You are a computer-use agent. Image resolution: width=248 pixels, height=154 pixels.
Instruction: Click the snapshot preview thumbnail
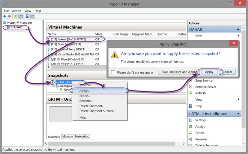coord(60,114)
